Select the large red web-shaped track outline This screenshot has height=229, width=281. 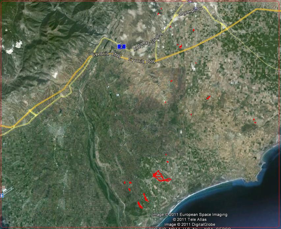pyautogui.click(x=160, y=177)
